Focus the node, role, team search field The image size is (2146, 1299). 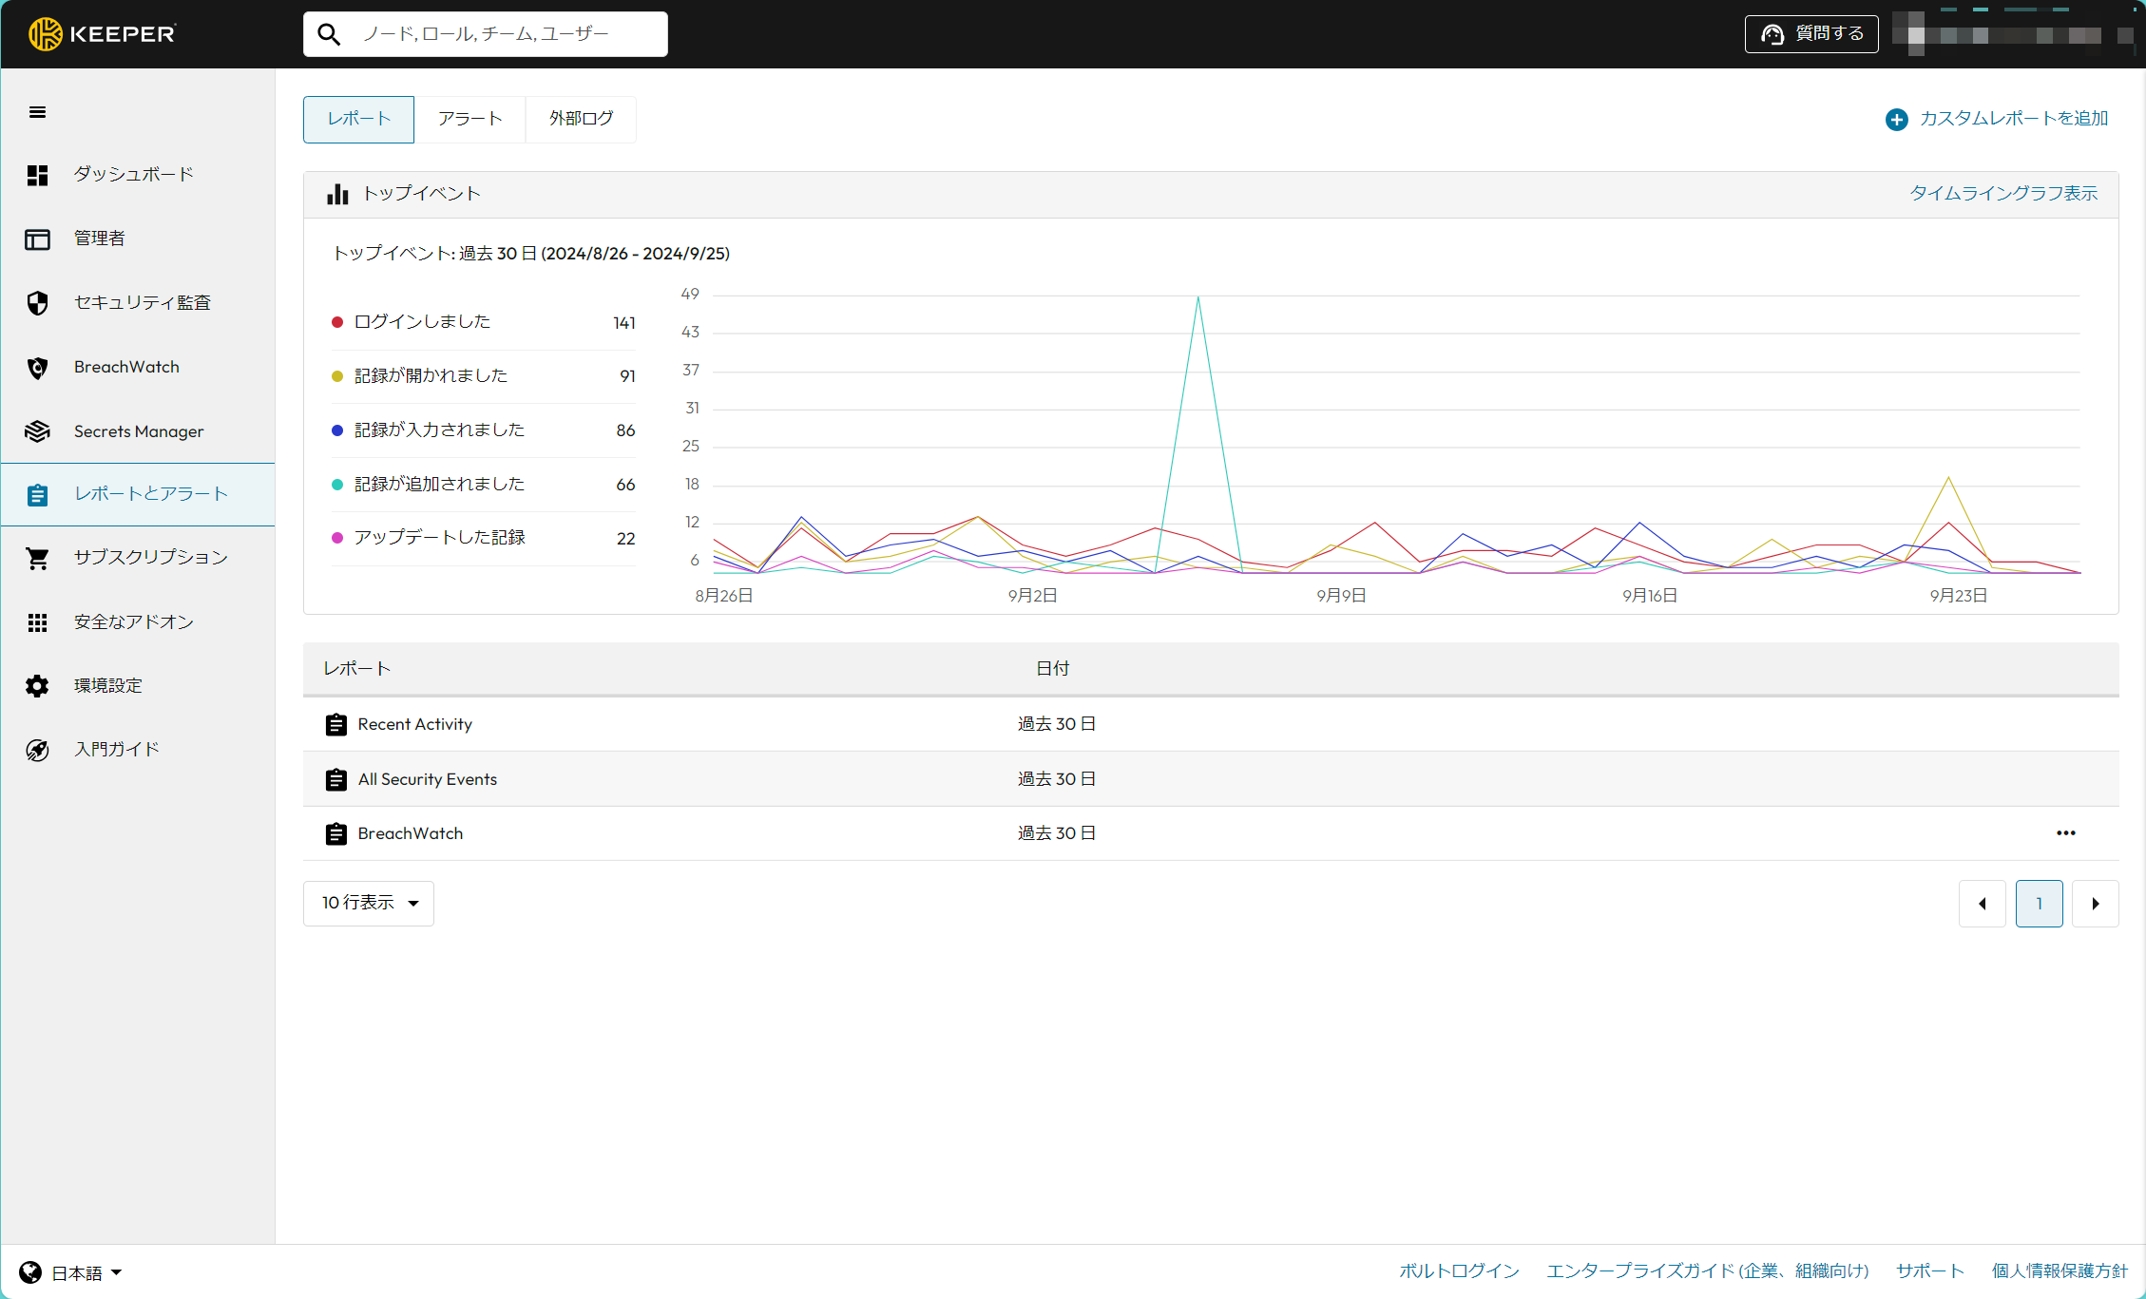pos(504,34)
